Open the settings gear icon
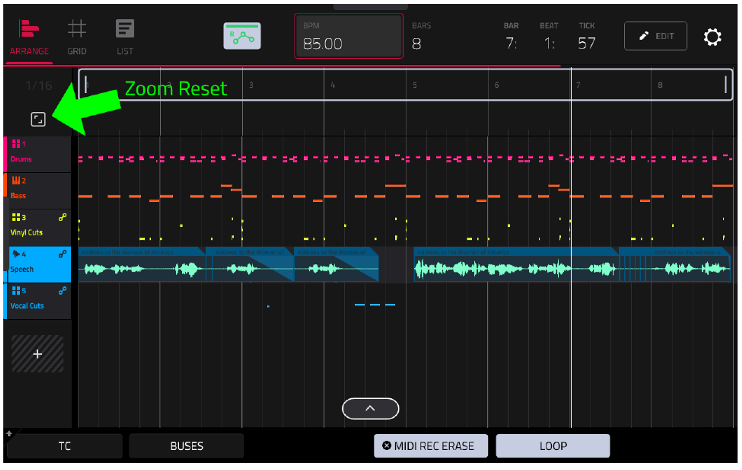 point(712,37)
